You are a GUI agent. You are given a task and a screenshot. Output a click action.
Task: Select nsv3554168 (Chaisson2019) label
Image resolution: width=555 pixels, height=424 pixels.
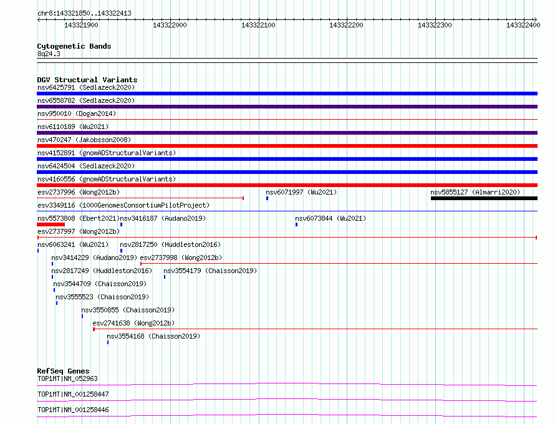pos(153,336)
